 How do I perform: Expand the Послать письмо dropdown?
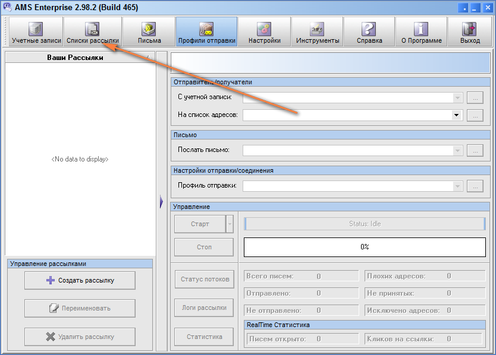[457, 151]
